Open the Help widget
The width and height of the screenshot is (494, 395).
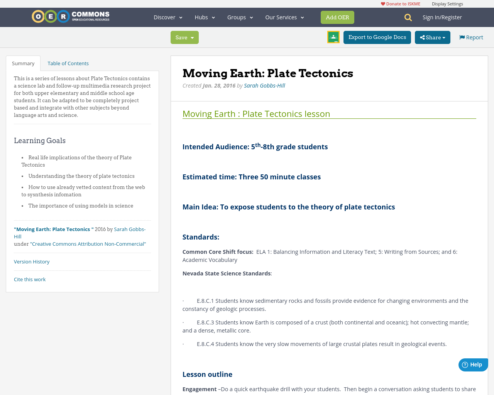pos(473,364)
